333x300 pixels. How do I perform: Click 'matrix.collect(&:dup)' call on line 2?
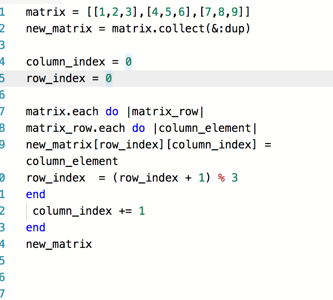pyautogui.click(x=181, y=29)
